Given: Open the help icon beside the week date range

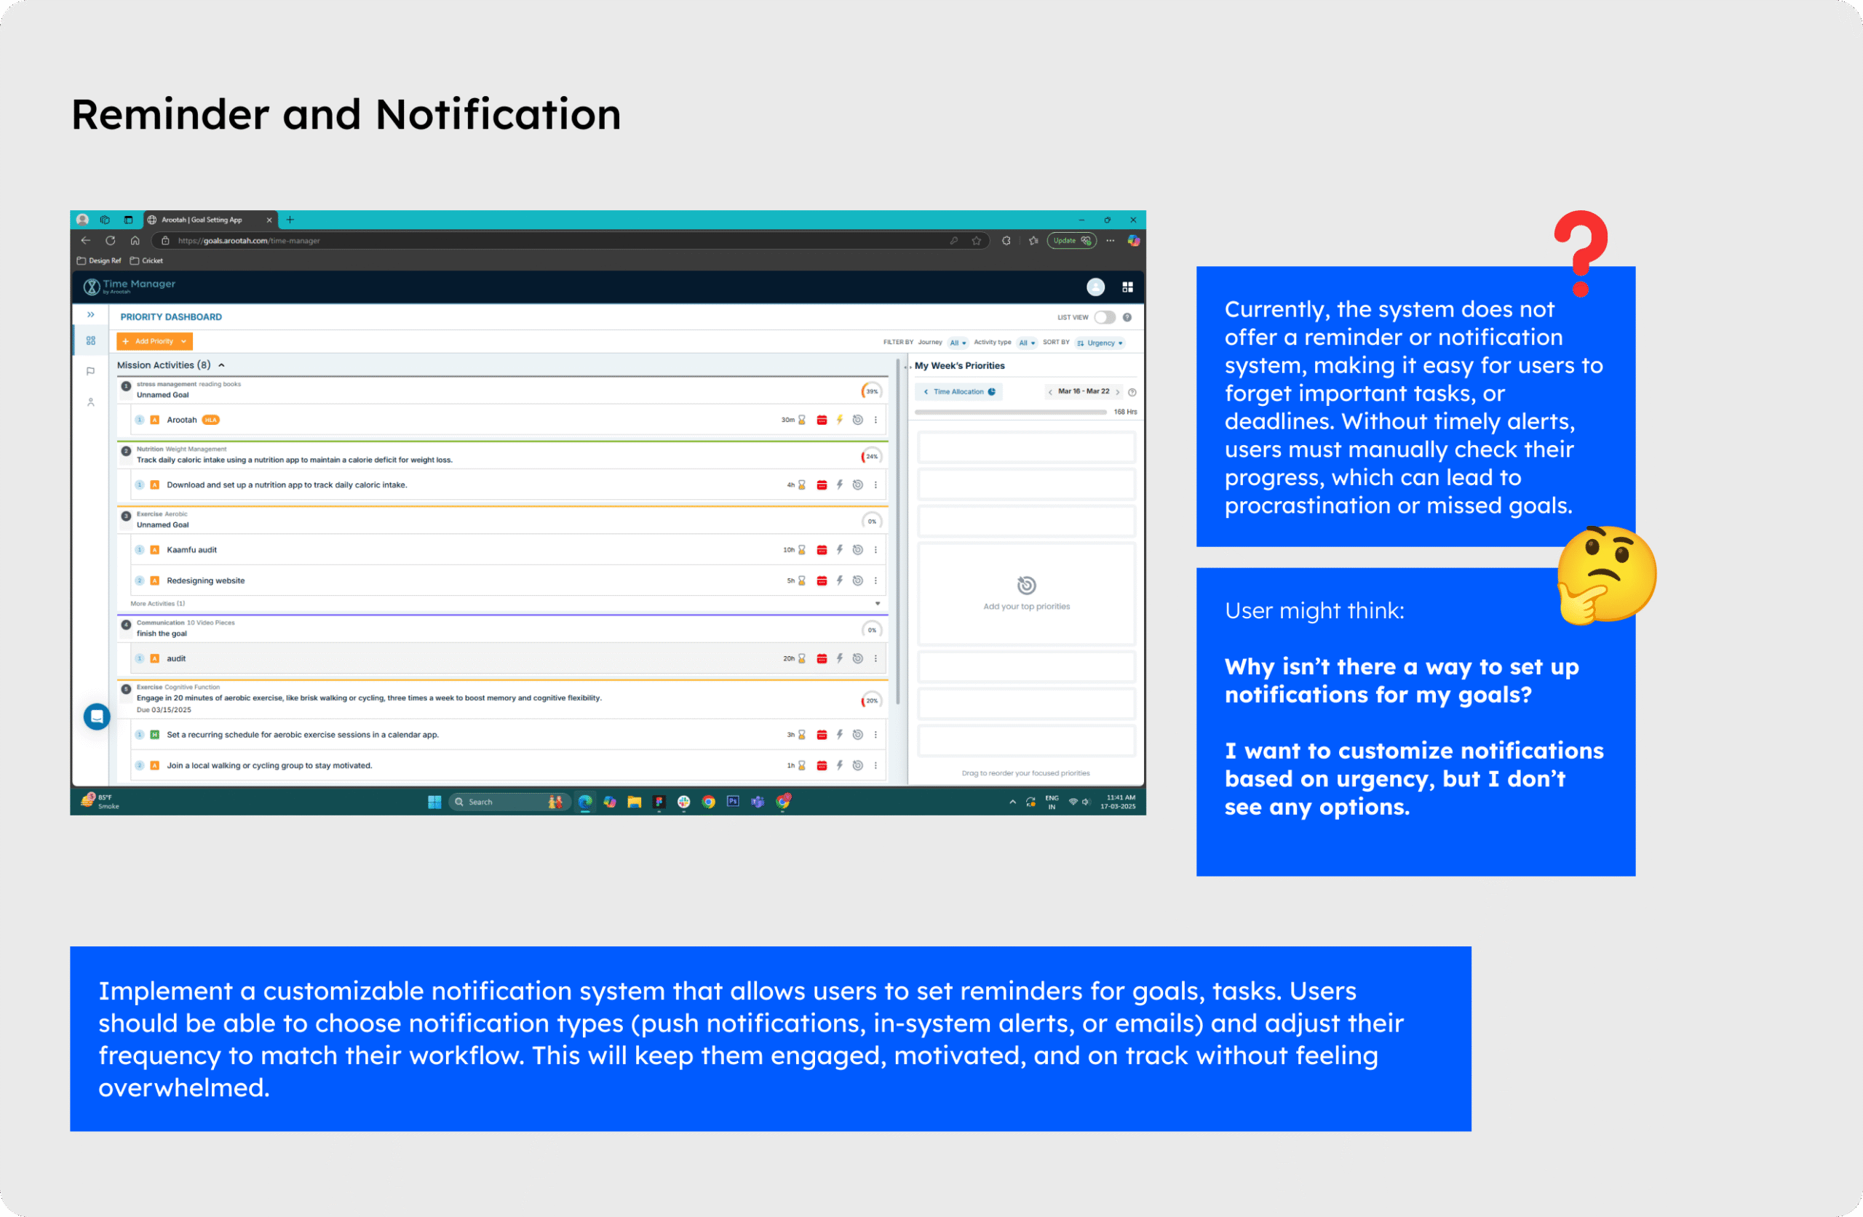Looking at the screenshot, I should click(x=1132, y=393).
